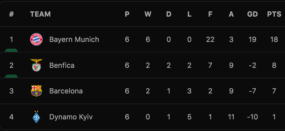Screen dimensions: 285x131
Task: Sort by the F goals-for header
Action: [210, 14]
